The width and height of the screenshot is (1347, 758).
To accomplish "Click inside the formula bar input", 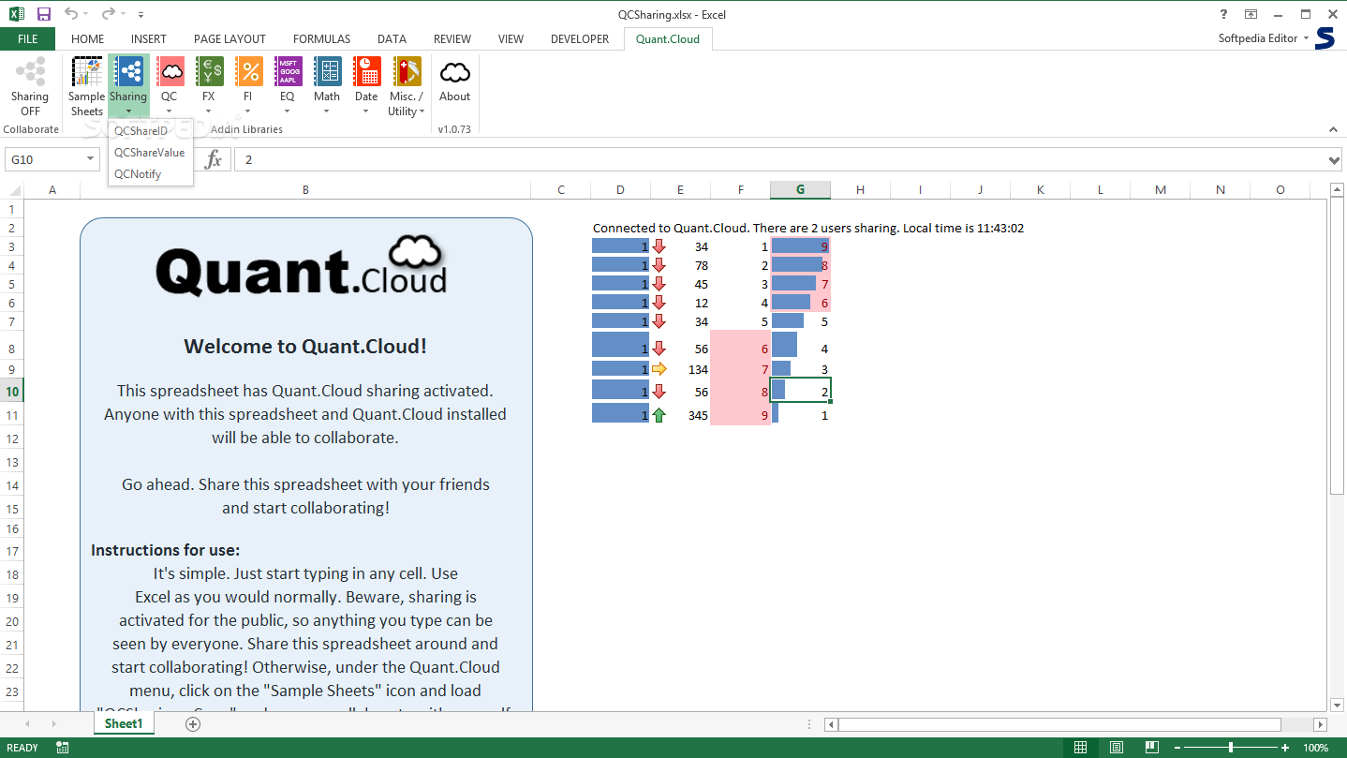I will (781, 160).
